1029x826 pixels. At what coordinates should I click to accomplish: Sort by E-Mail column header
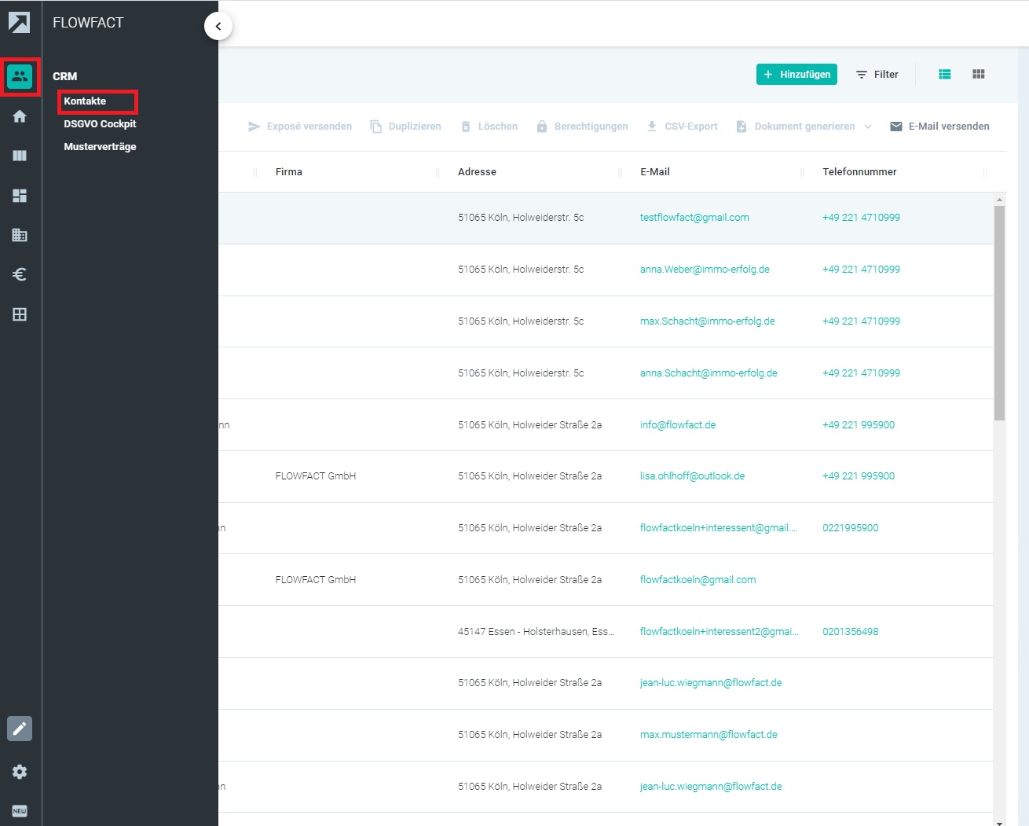[x=655, y=171]
